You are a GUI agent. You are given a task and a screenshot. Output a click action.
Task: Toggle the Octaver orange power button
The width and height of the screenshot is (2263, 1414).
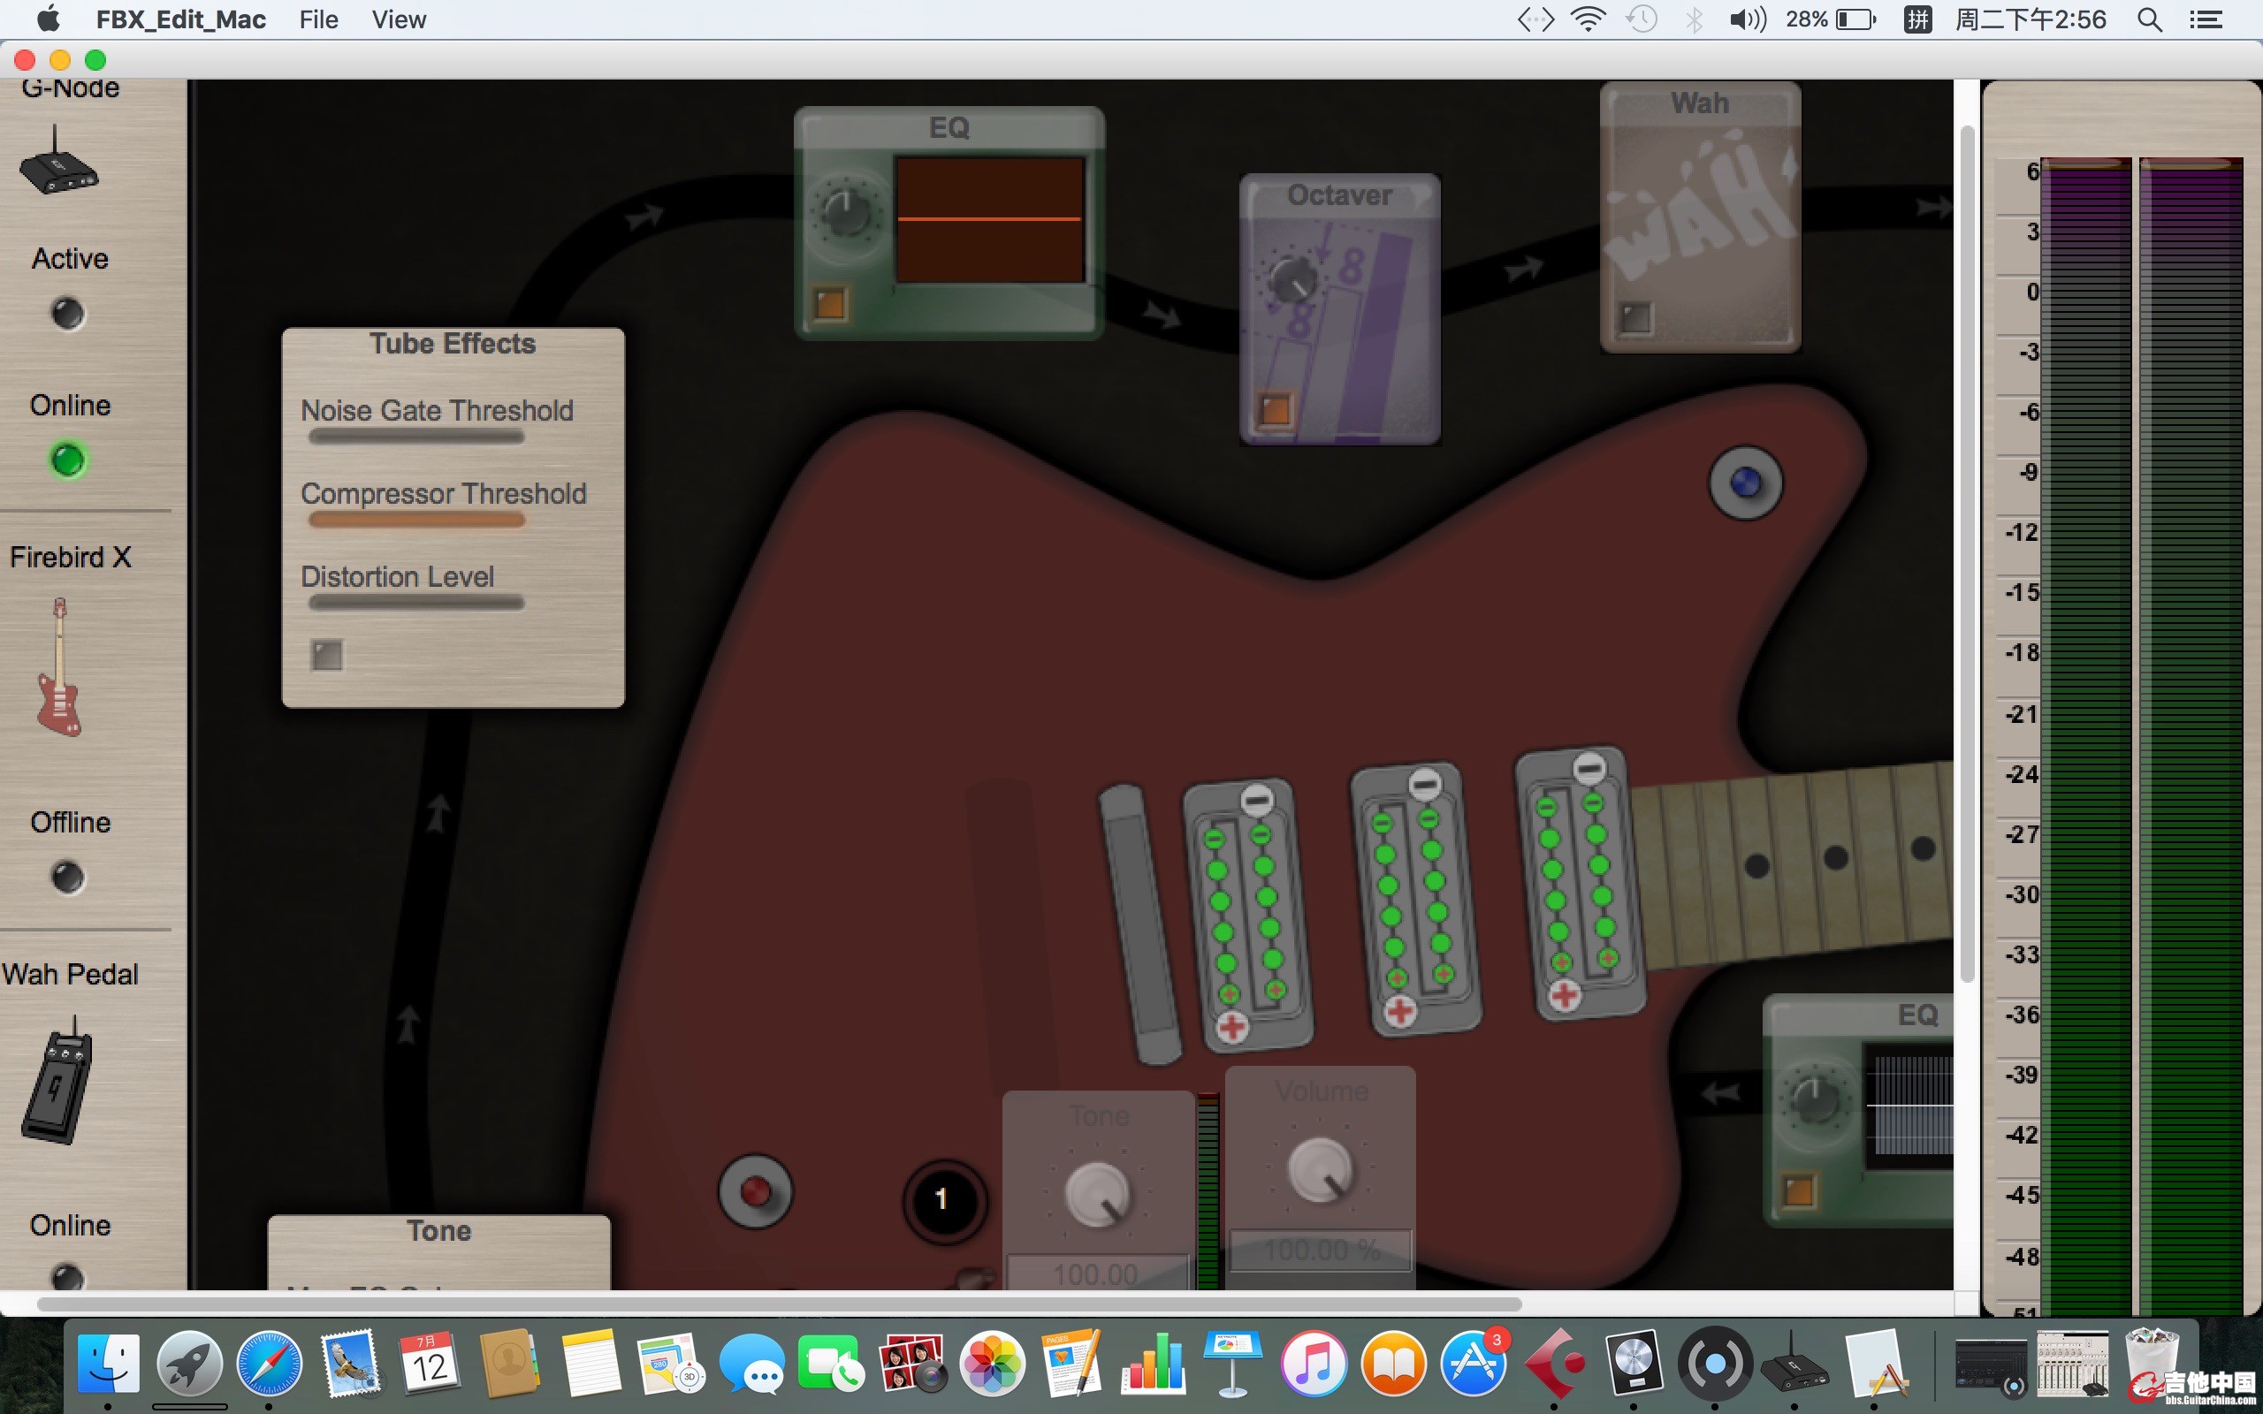click(x=1275, y=409)
